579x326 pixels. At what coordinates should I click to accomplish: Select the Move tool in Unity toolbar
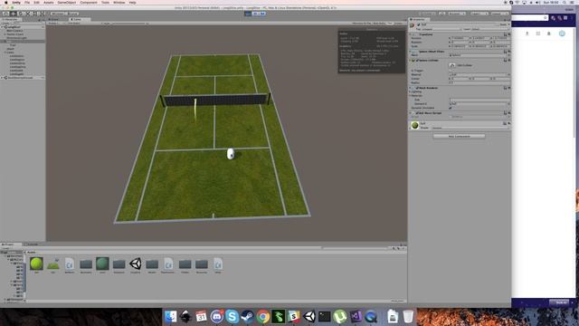[13, 14]
